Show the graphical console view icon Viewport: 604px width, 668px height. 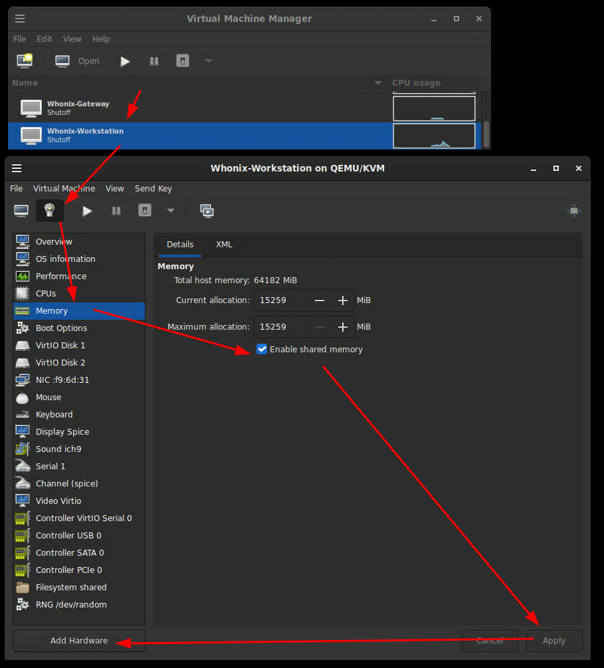(x=21, y=211)
